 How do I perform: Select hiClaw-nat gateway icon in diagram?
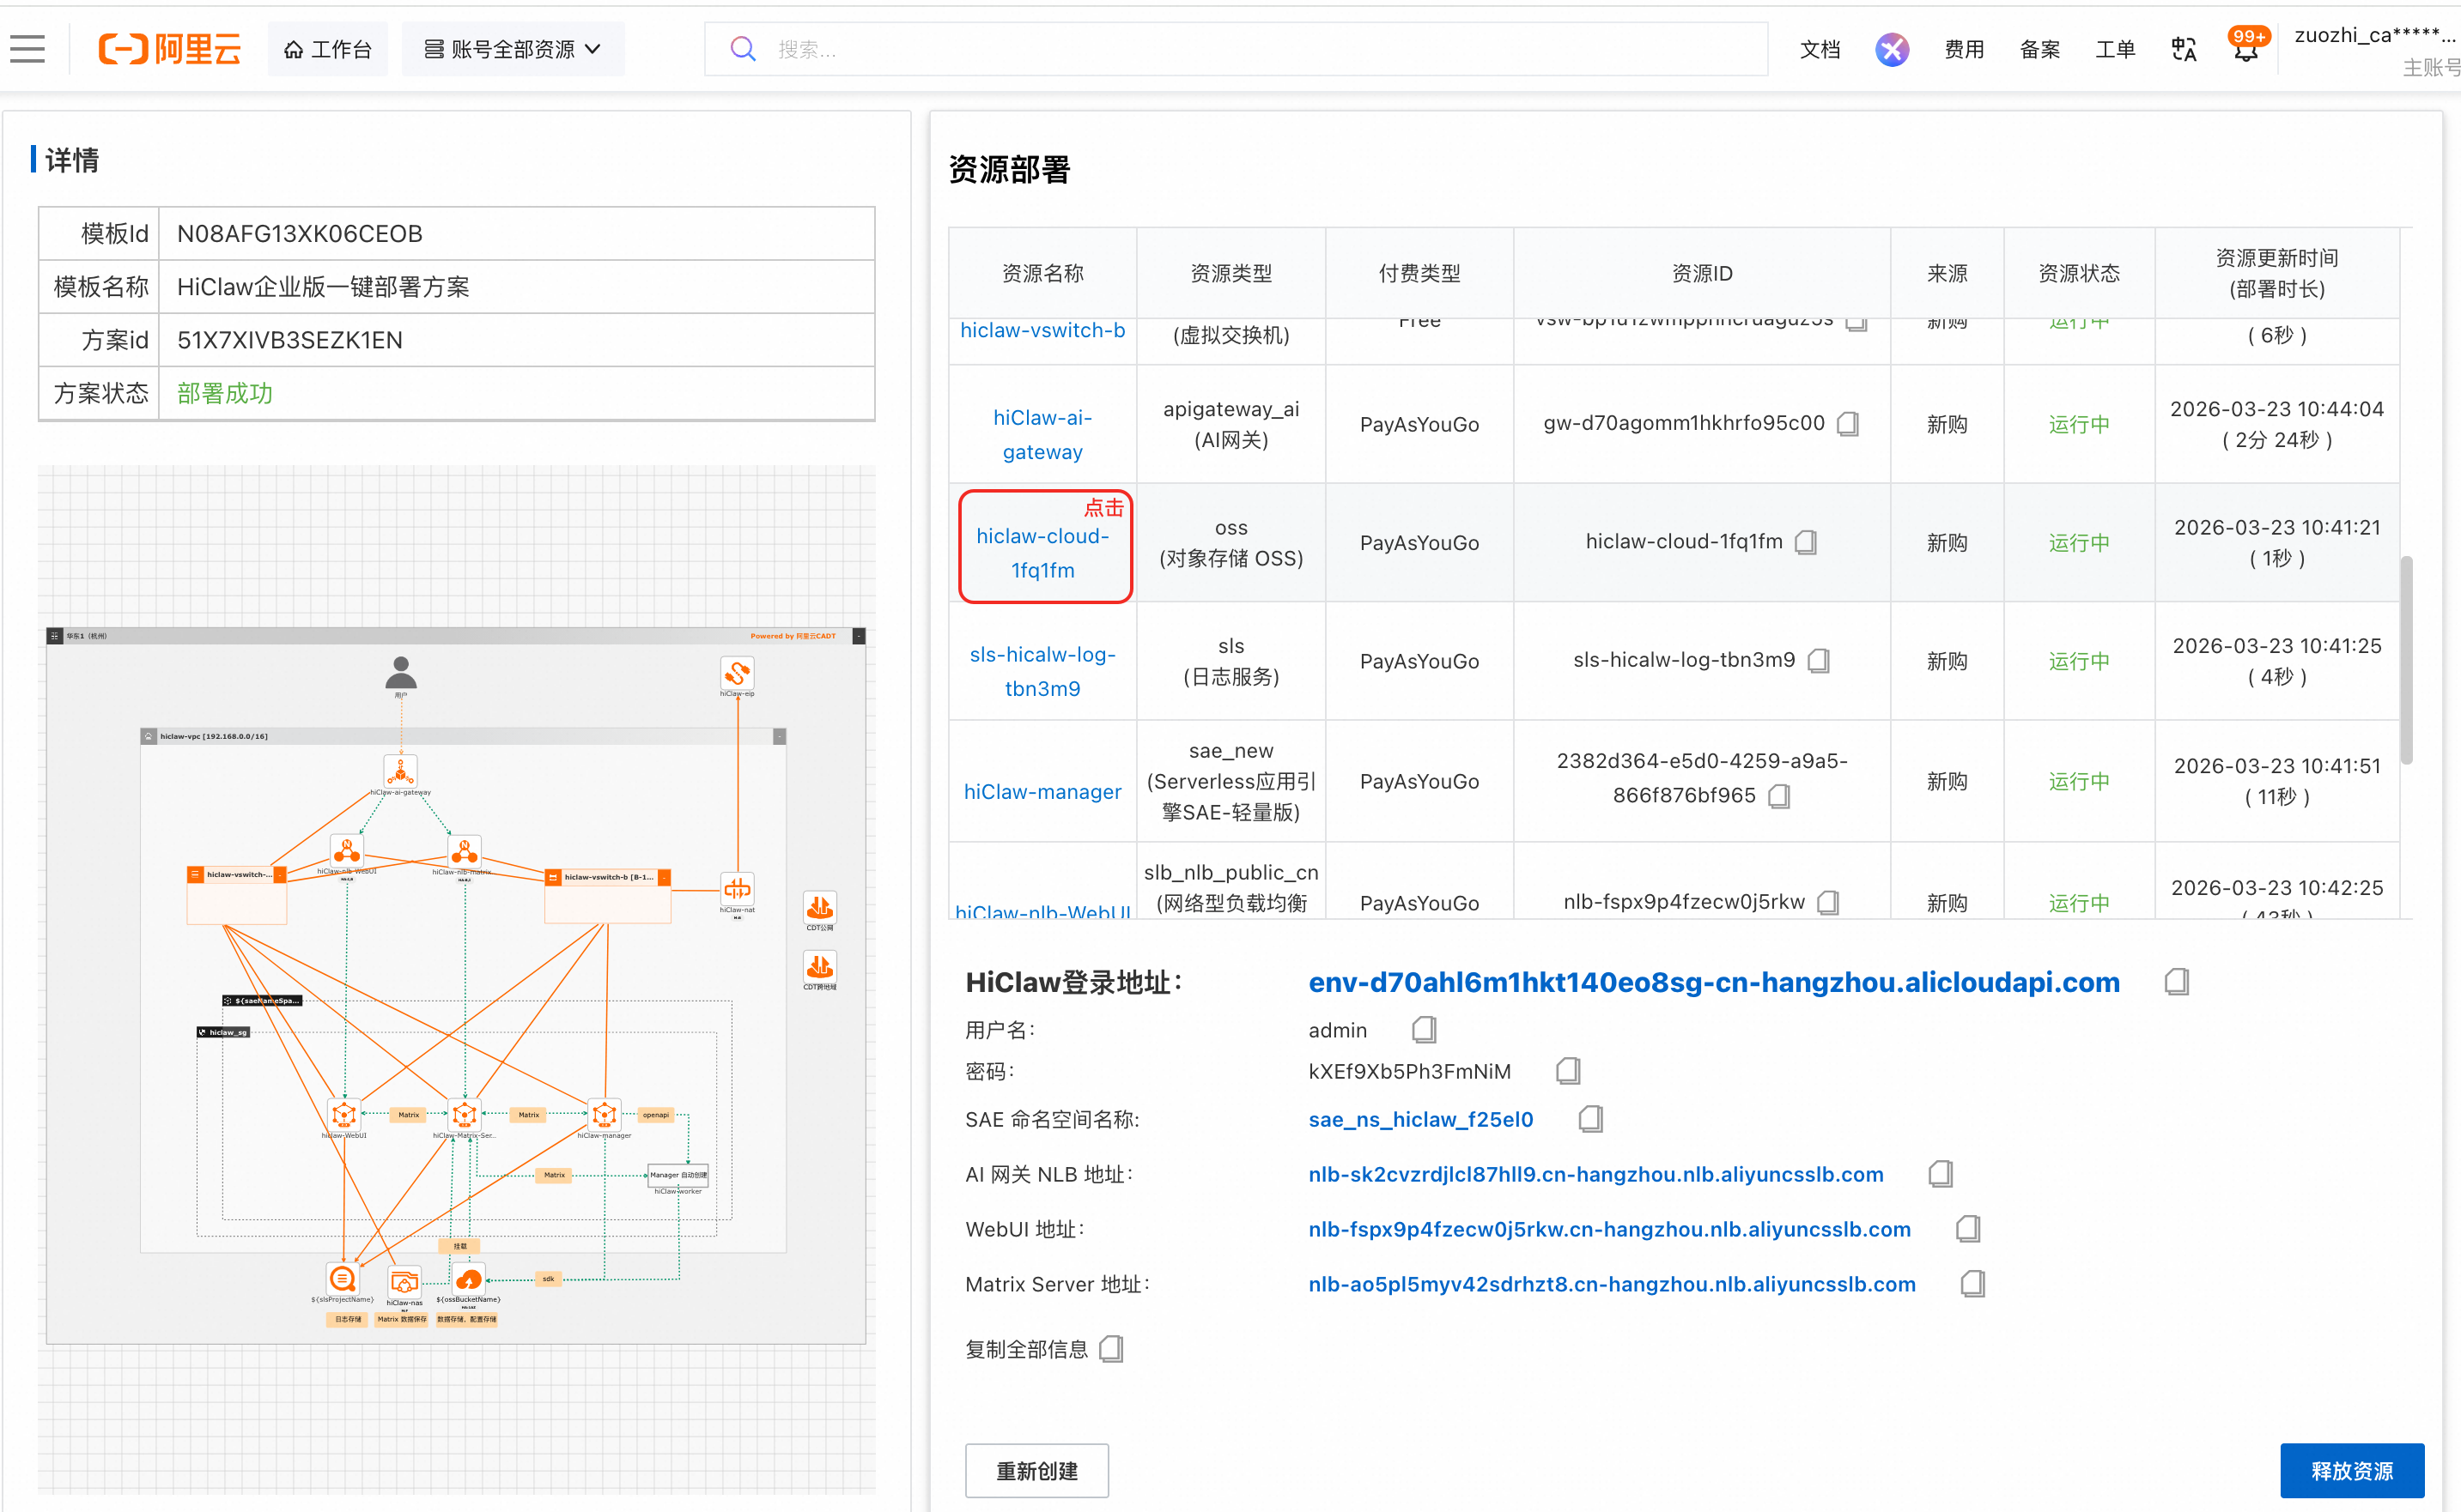(738, 889)
